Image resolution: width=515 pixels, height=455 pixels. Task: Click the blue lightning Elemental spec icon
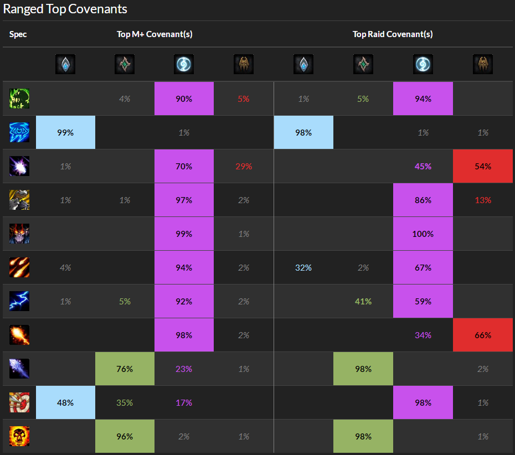point(19,301)
